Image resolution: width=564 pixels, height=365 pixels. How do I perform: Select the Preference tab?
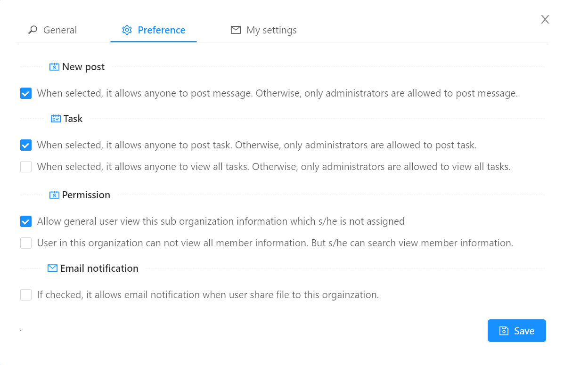tap(154, 30)
